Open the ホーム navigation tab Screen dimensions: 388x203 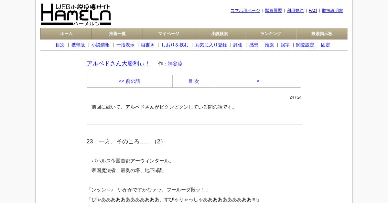[x=66, y=34]
